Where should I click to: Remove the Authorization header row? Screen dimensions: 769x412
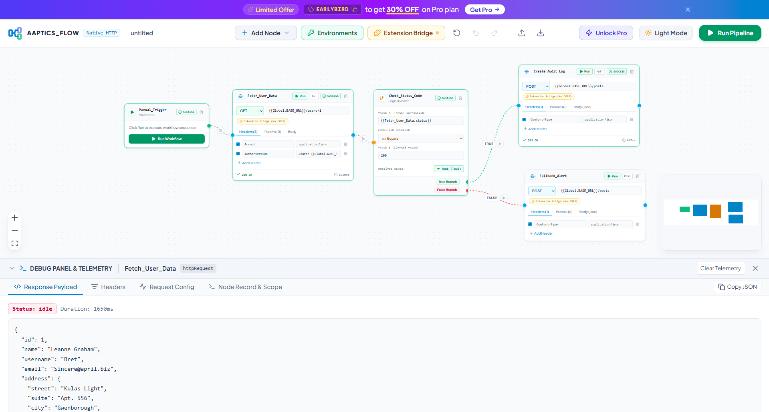[x=345, y=154]
